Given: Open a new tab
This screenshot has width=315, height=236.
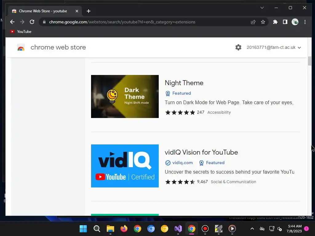Looking at the screenshot, I should tap(89, 11).
